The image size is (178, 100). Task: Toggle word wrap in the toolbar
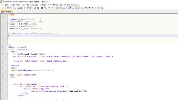pyautogui.click(x=64, y=8)
